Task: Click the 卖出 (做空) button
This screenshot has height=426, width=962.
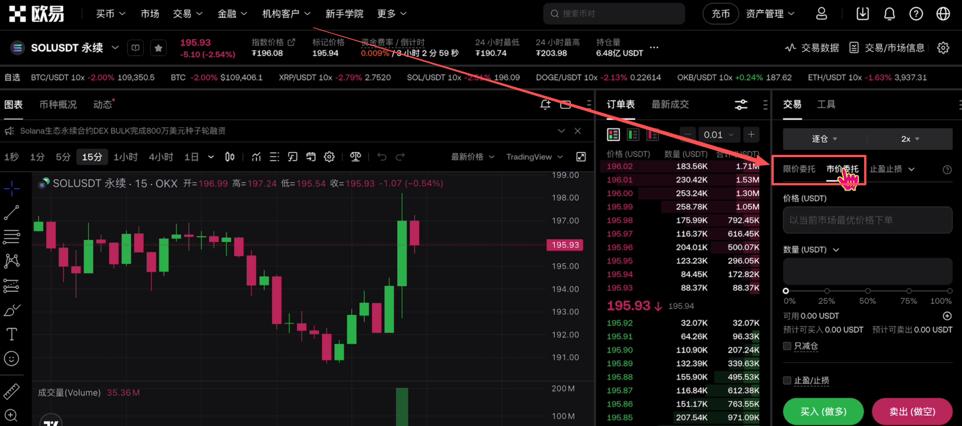Action: (912, 412)
